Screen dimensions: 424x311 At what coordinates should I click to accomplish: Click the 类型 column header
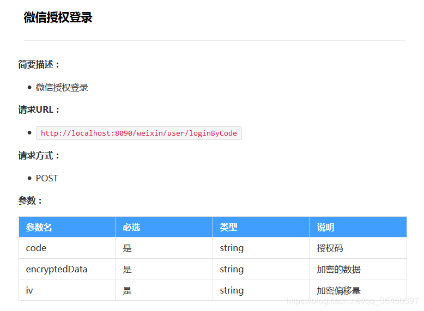click(x=261, y=227)
